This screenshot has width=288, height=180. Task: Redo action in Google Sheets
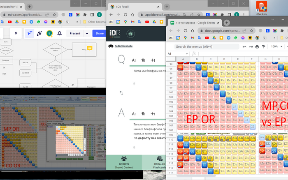(x=251, y=47)
